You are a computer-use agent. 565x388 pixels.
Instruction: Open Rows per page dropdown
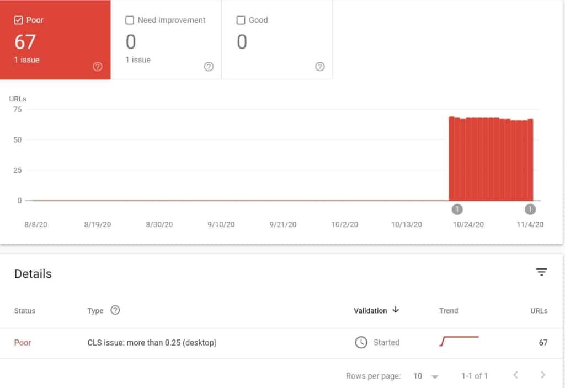[x=426, y=376]
